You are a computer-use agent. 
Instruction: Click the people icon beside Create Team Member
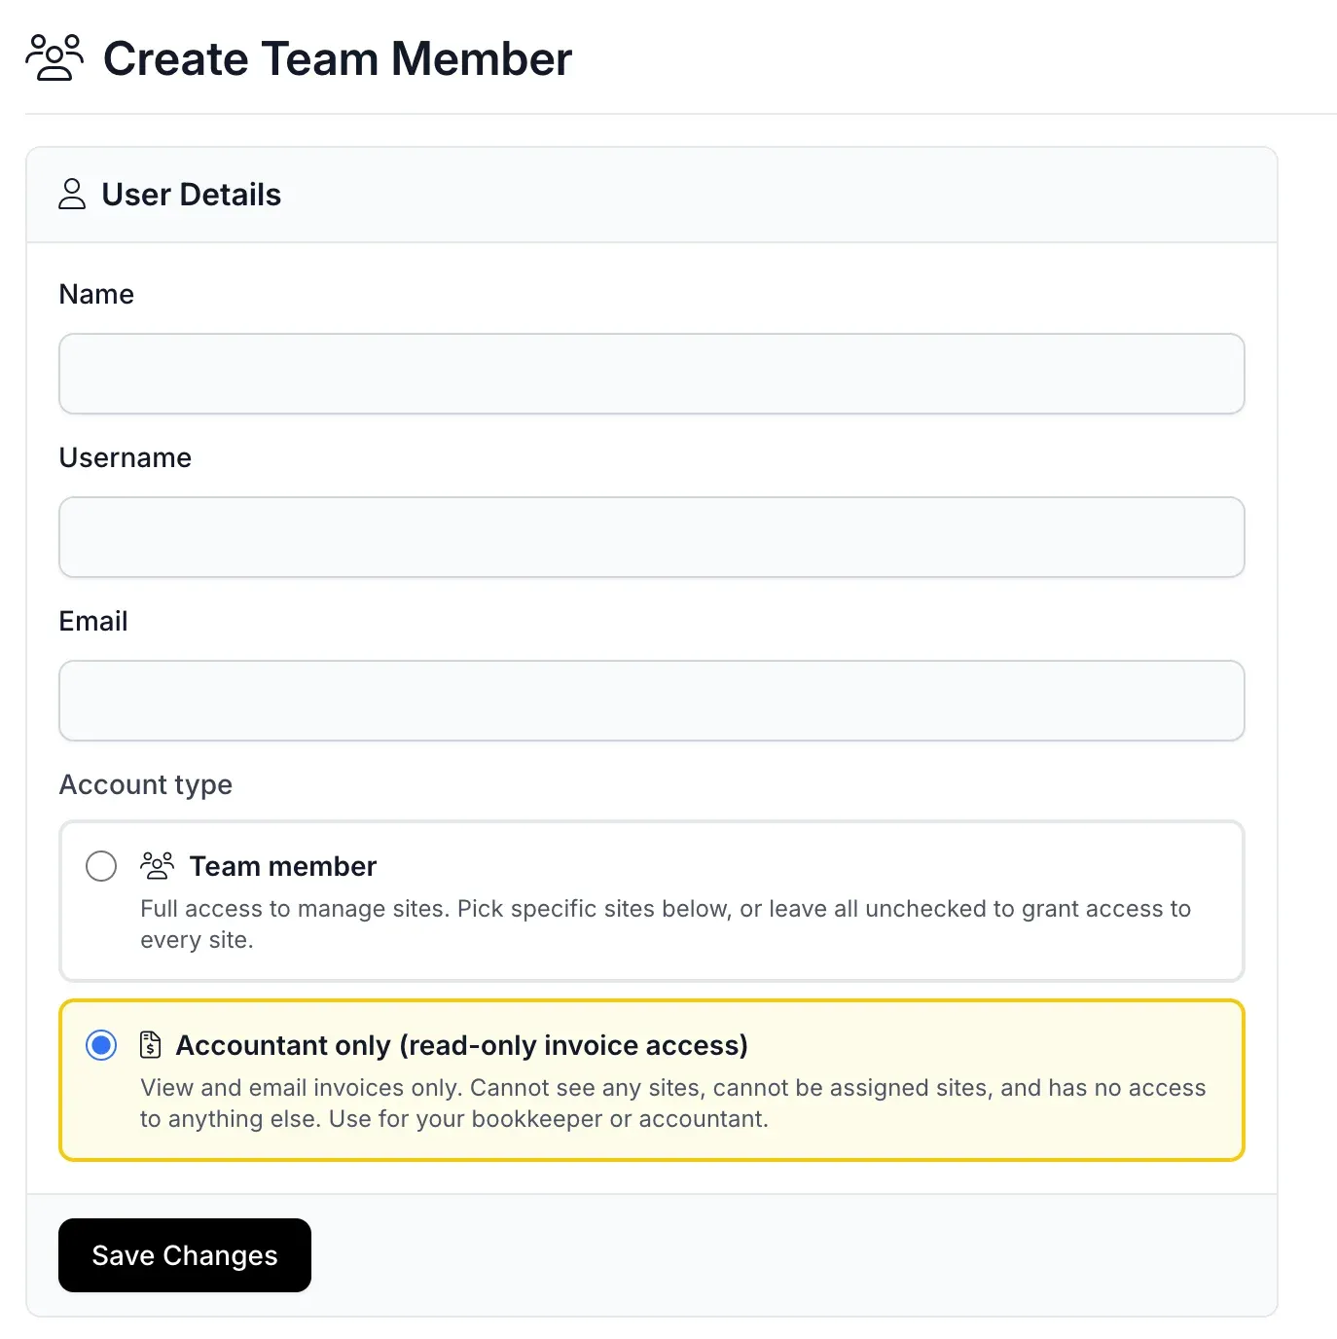54,58
